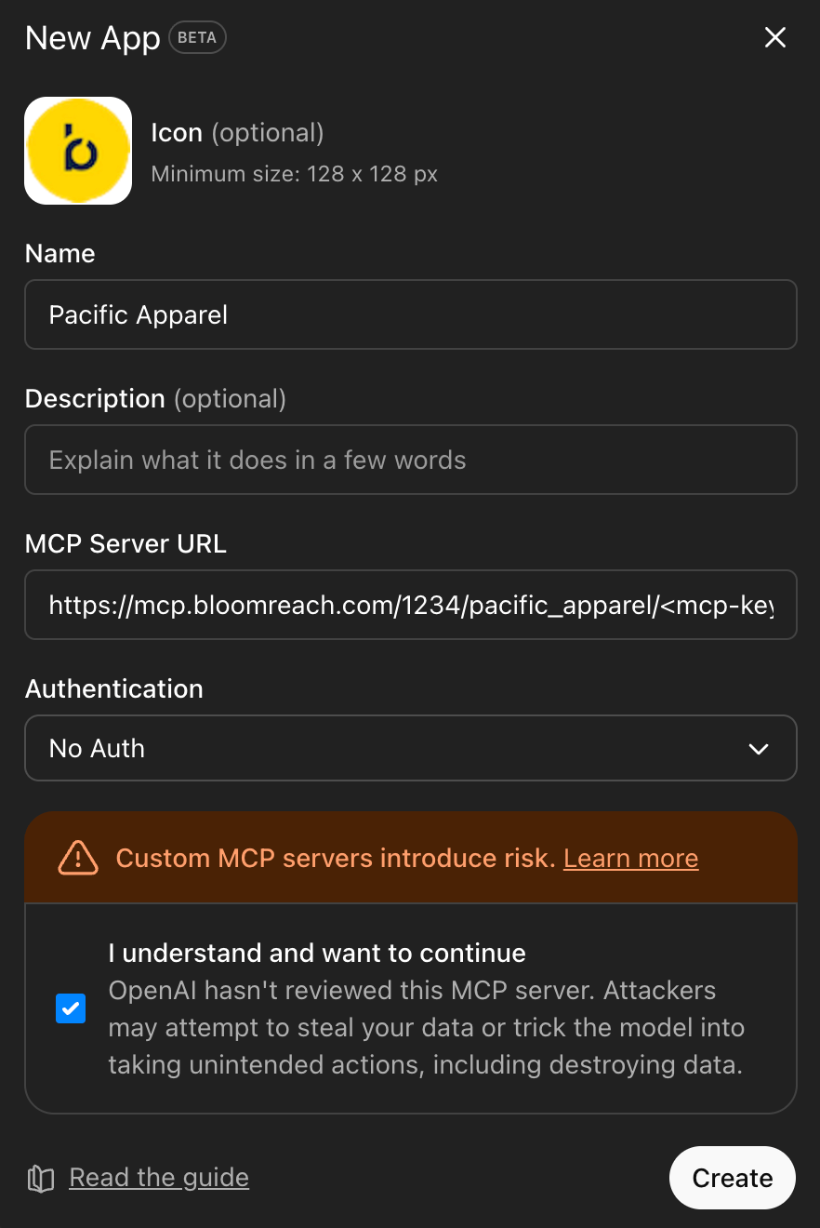Viewport: 820px width, 1228px height.
Task: Change No Auth to another authentication option
Action: pos(410,748)
